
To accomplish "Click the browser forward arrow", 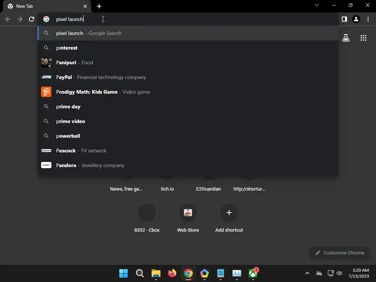I will [20, 19].
